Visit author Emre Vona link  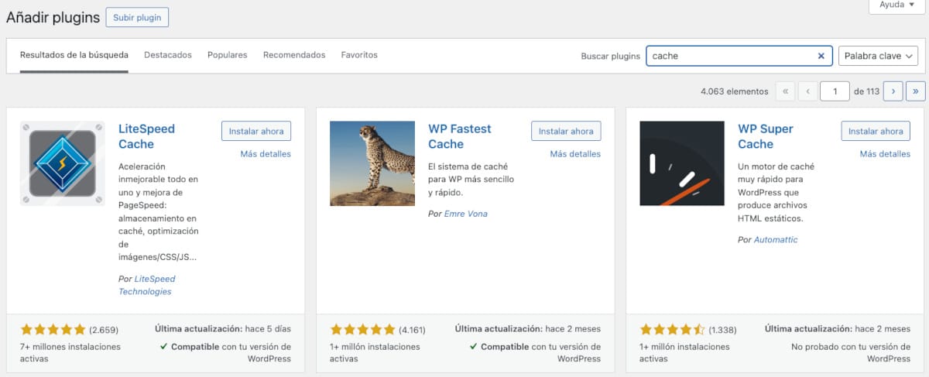466,214
